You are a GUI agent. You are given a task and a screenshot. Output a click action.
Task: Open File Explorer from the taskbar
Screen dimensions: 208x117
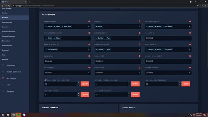point(8,115)
